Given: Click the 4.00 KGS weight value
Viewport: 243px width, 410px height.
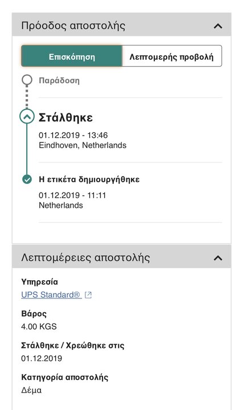Looking at the screenshot, I should tap(39, 327).
